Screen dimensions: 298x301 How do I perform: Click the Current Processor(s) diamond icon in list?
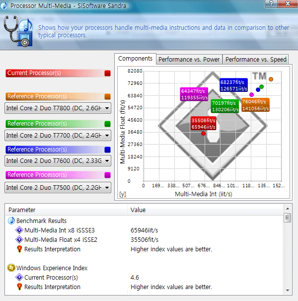pos(19,277)
